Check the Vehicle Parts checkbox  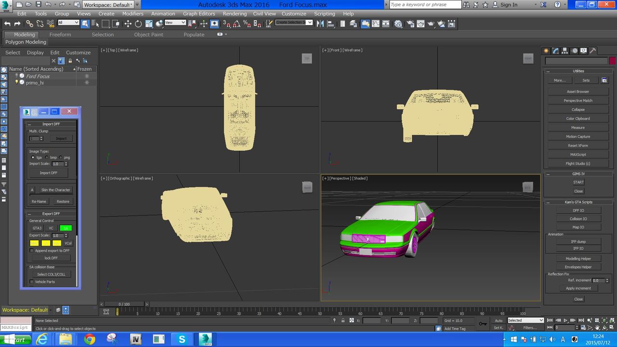(32, 282)
